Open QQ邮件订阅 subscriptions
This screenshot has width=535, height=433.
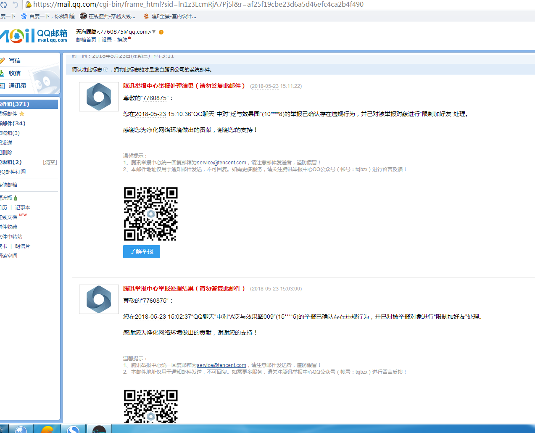tap(13, 172)
